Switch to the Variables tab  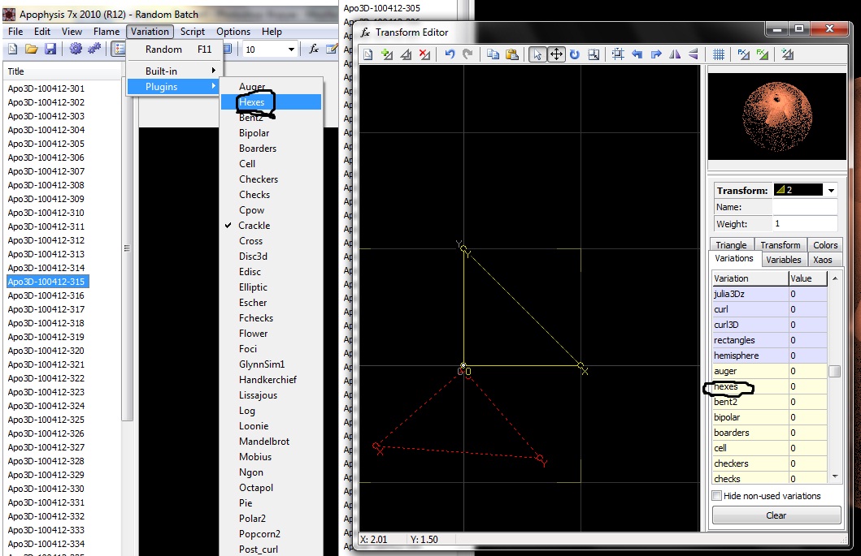[784, 260]
